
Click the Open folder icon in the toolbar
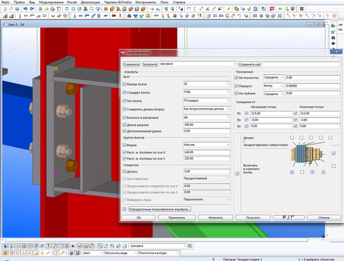click(x=10, y=8)
